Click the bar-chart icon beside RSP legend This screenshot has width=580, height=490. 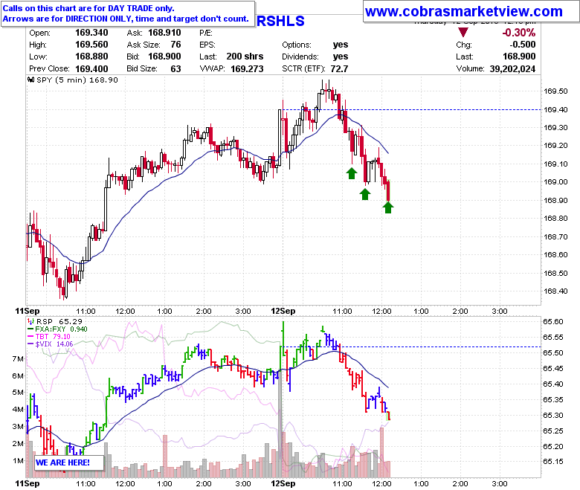point(31,322)
